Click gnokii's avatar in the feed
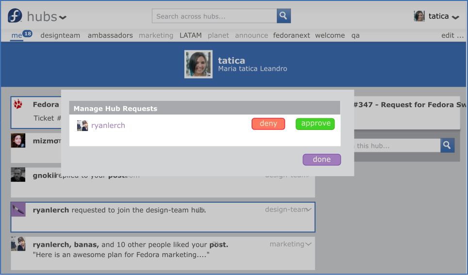 point(18,175)
